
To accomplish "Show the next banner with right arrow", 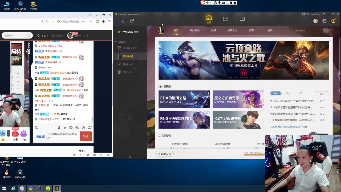I will tap(324, 60).
